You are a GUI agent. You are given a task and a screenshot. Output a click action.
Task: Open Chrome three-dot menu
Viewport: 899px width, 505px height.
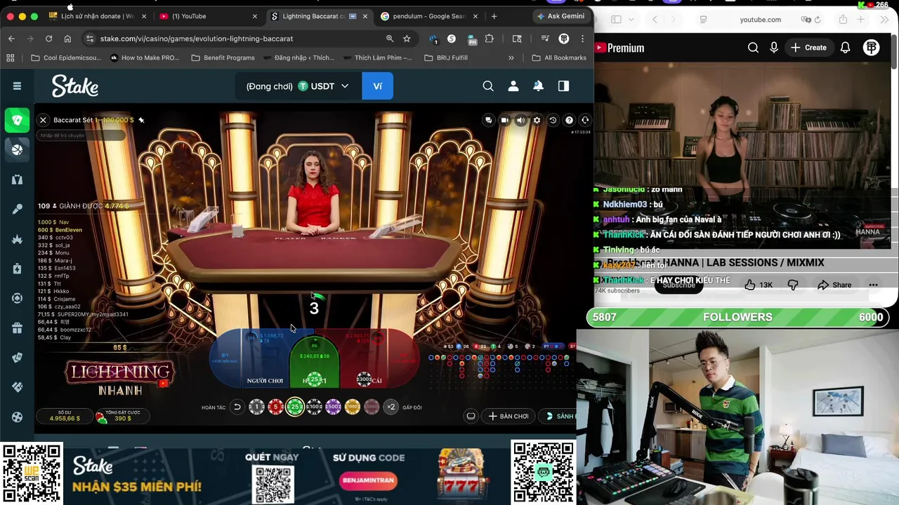pos(583,39)
